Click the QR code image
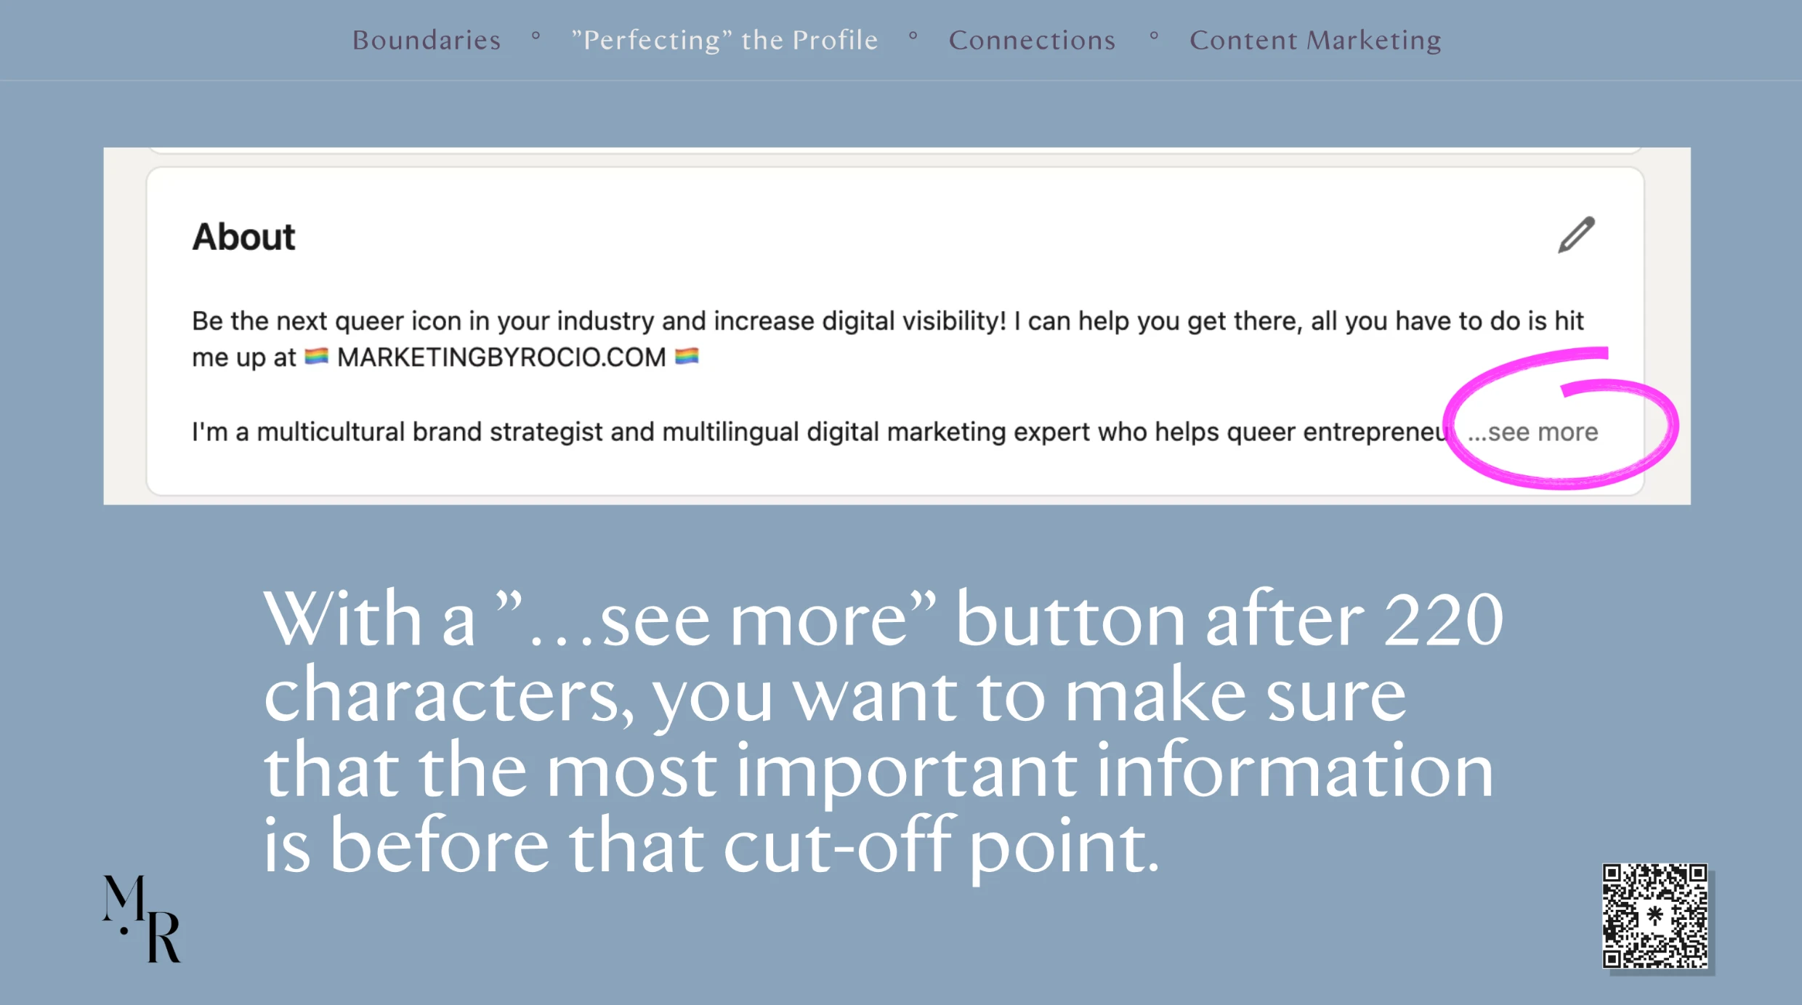Viewport: 1802px width, 1005px height. point(1656,916)
